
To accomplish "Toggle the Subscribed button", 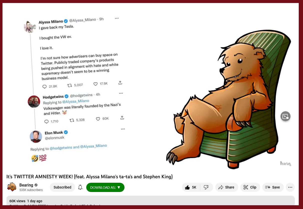I will coord(62,187).
